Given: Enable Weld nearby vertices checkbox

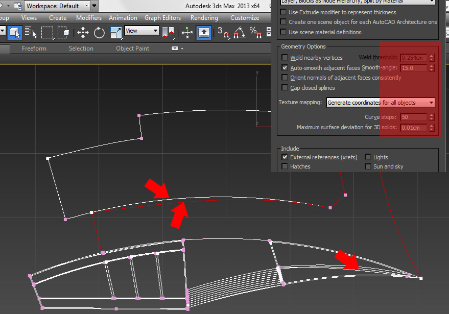Looking at the screenshot, I should pos(285,58).
